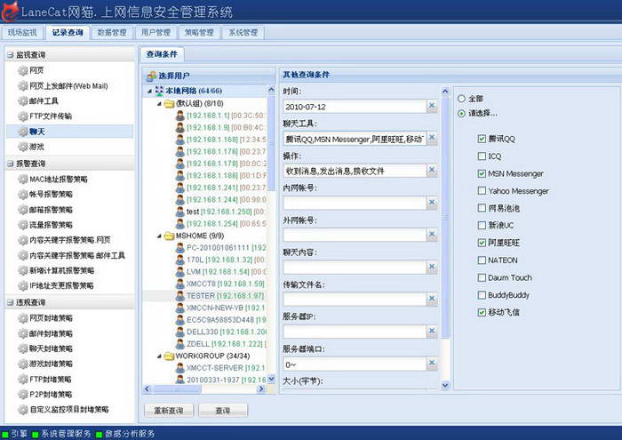This screenshot has width=622, height=440.
Task: Check the 网易泡泡 checkbox
Action: pos(482,208)
